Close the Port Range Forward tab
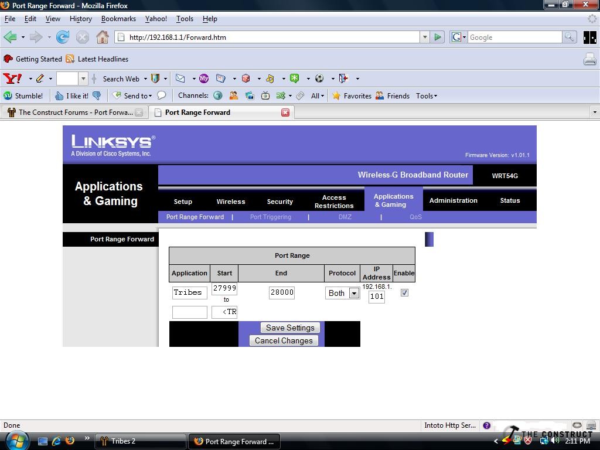 pyautogui.click(x=285, y=112)
